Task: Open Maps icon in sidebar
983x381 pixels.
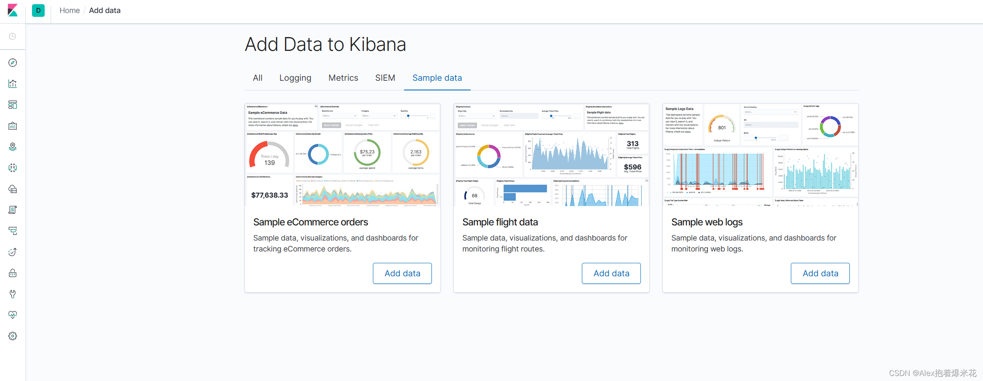Action: (x=13, y=147)
